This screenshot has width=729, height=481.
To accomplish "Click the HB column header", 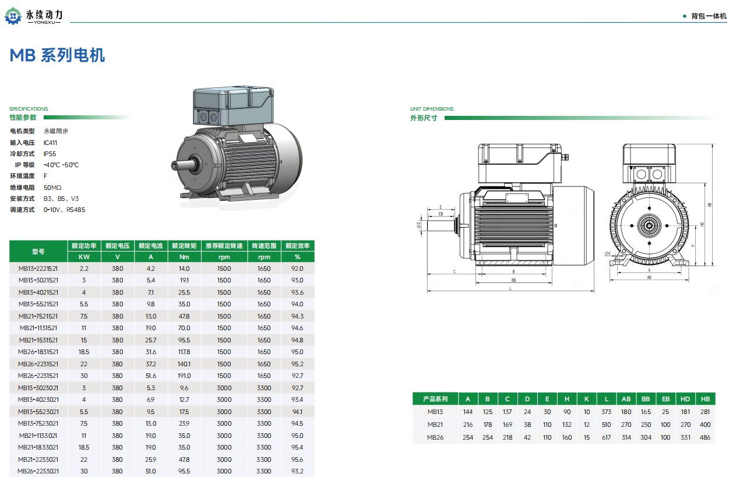I will click(705, 399).
